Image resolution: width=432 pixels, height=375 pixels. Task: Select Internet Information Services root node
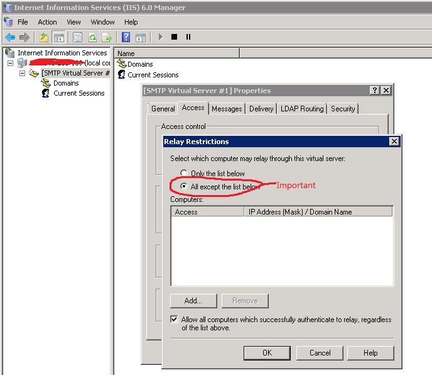(62, 53)
